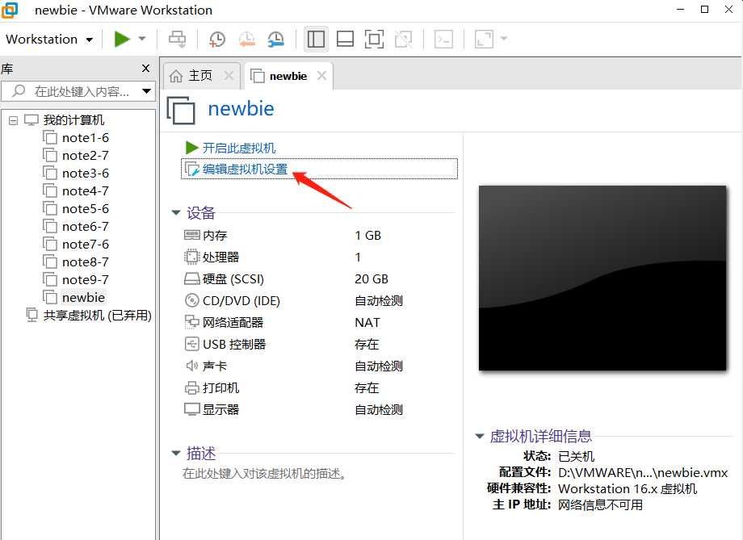Select note9-7 virtual machine
Viewport: 743px width, 540px height.
[86, 279]
